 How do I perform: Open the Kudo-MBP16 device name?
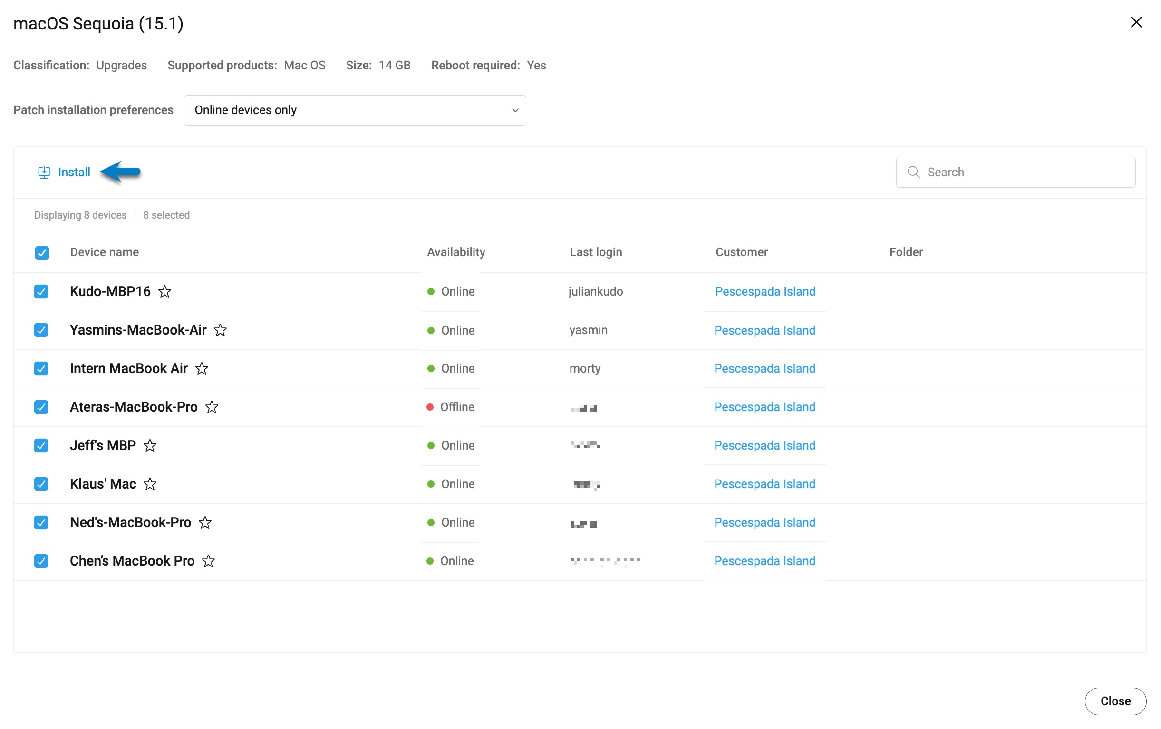point(110,291)
